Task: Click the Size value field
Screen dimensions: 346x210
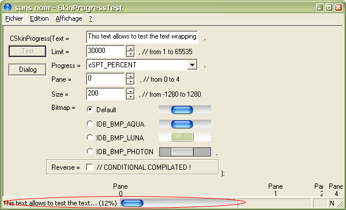Action: 106,94
